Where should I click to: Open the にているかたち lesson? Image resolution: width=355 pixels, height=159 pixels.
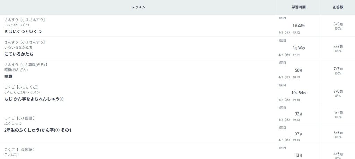(x=19, y=54)
